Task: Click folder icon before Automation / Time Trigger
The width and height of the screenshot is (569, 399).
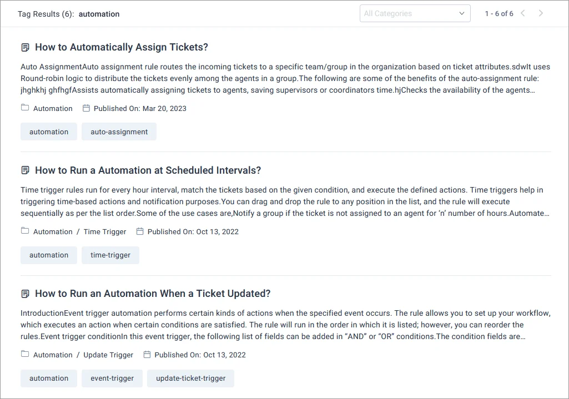Action: 25,231
